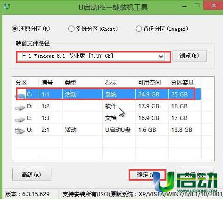The width and height of the screenshot is (223, 199).
Task: Click the 高级 (A) advanced button
Action: [x=32, y=175]
